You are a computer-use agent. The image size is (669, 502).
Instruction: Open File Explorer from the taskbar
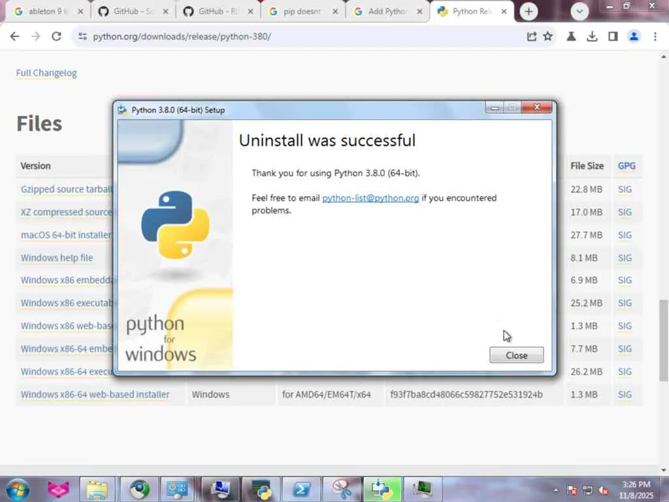pyautogui.click(x=98, y=489)
